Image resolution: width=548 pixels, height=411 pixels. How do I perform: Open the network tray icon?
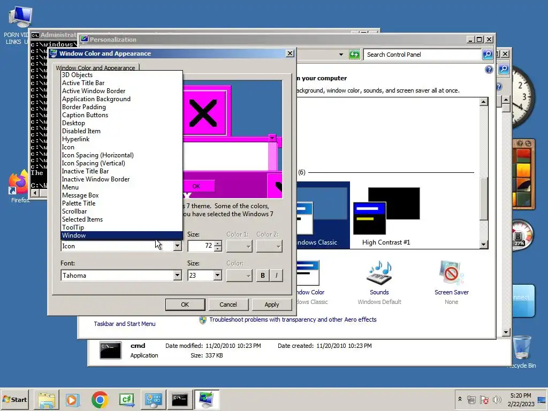(x=471, y=399)
